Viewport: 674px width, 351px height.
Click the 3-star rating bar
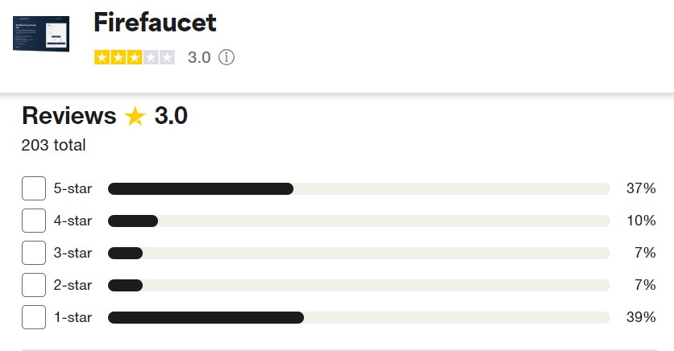click(359, 253)
